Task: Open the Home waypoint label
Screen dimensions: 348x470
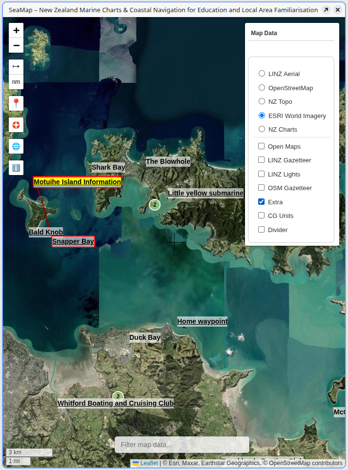Action: pos(202,321)
